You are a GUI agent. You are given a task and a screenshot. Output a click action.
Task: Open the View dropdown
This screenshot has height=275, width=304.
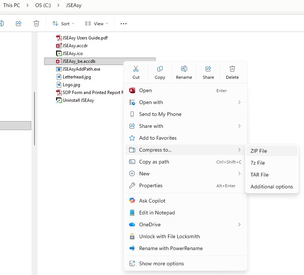(x=97, y=24)
